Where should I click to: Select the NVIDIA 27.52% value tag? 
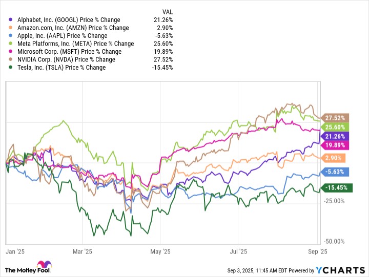[334, 118]
